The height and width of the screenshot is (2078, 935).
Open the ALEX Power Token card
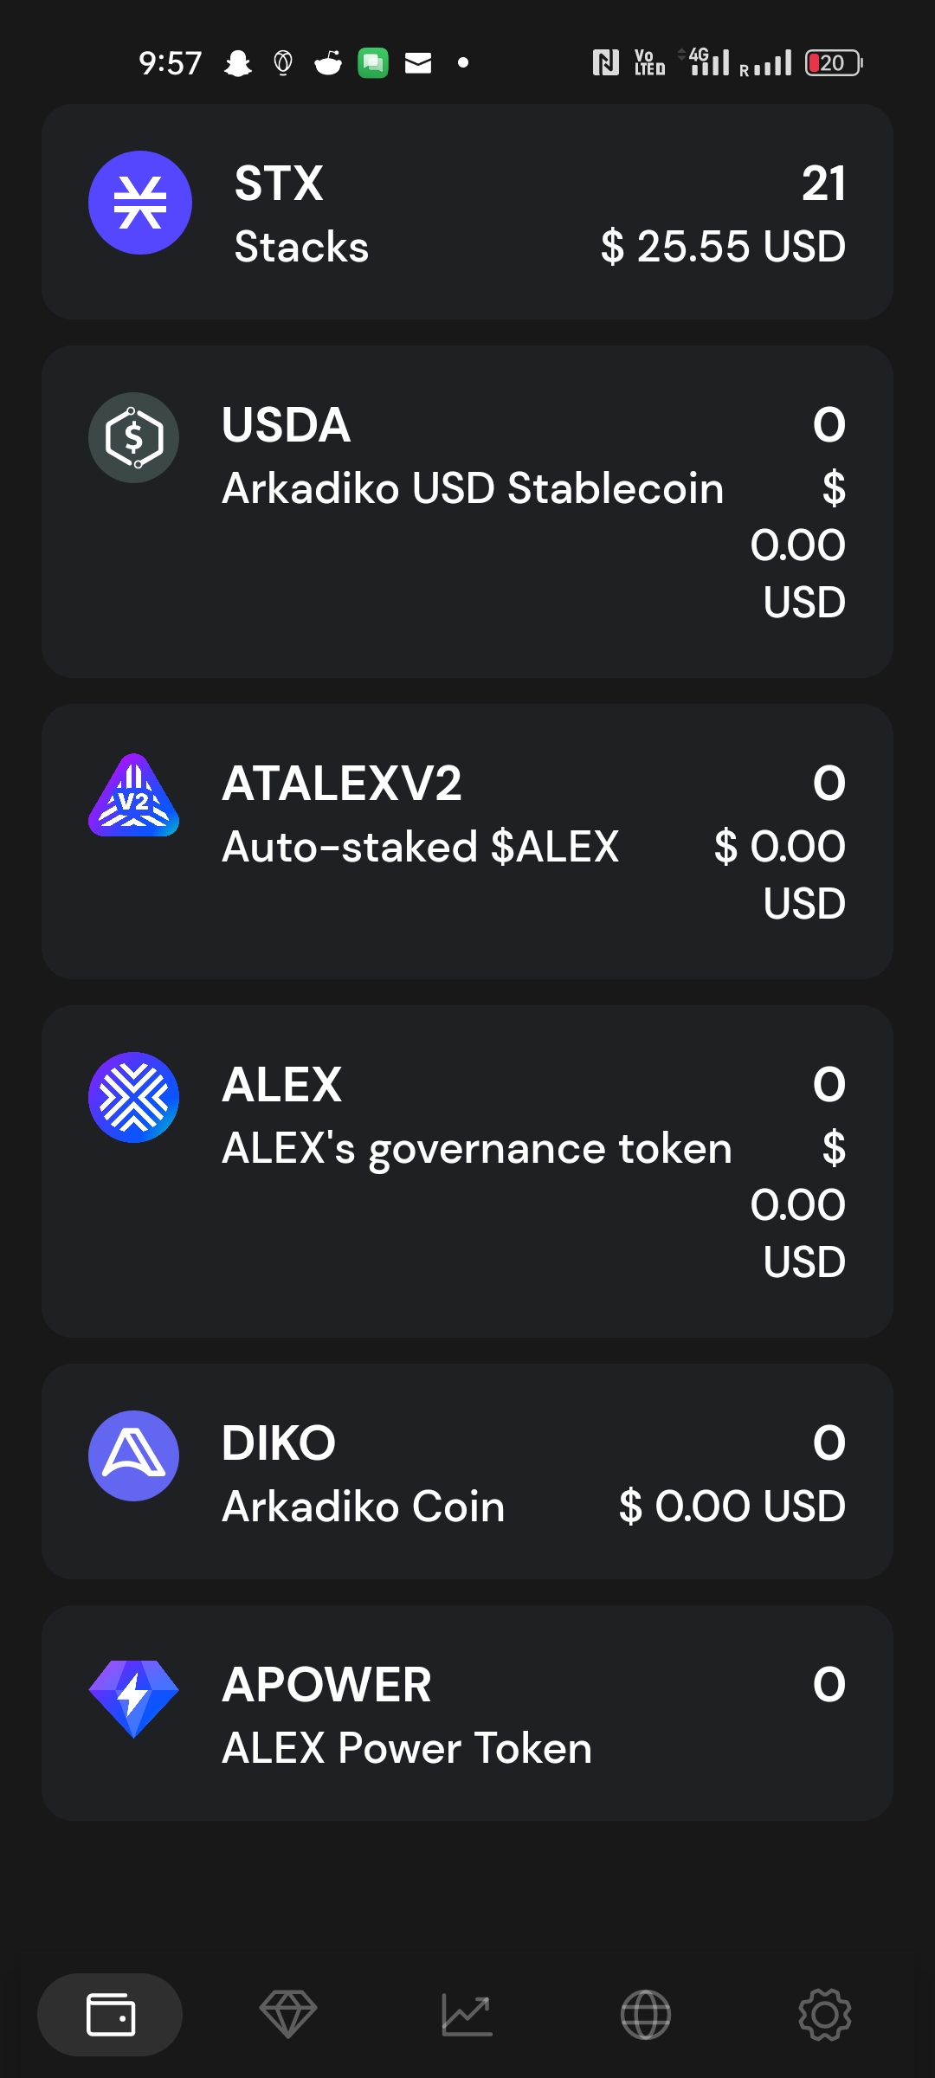pos(407,1748)
